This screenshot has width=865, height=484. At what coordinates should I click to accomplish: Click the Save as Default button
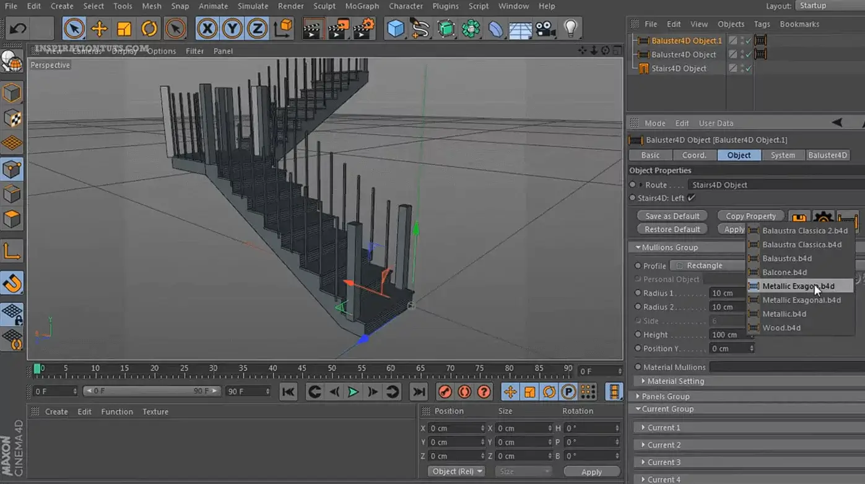click(672, 216)
